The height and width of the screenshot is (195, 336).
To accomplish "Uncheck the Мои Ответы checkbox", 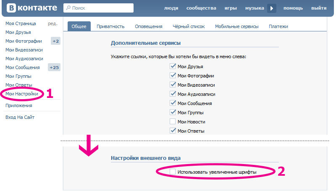I will pyautogui.click(x=173, y=131).
